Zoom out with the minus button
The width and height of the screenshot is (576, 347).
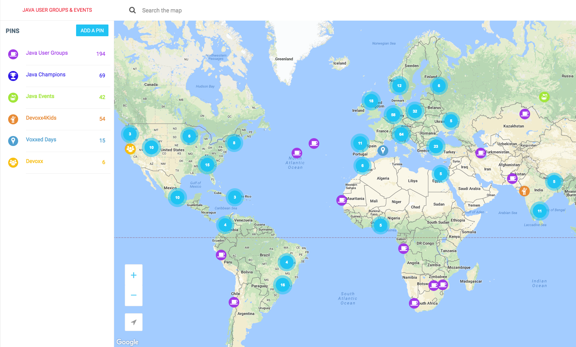tap(134, 295)
